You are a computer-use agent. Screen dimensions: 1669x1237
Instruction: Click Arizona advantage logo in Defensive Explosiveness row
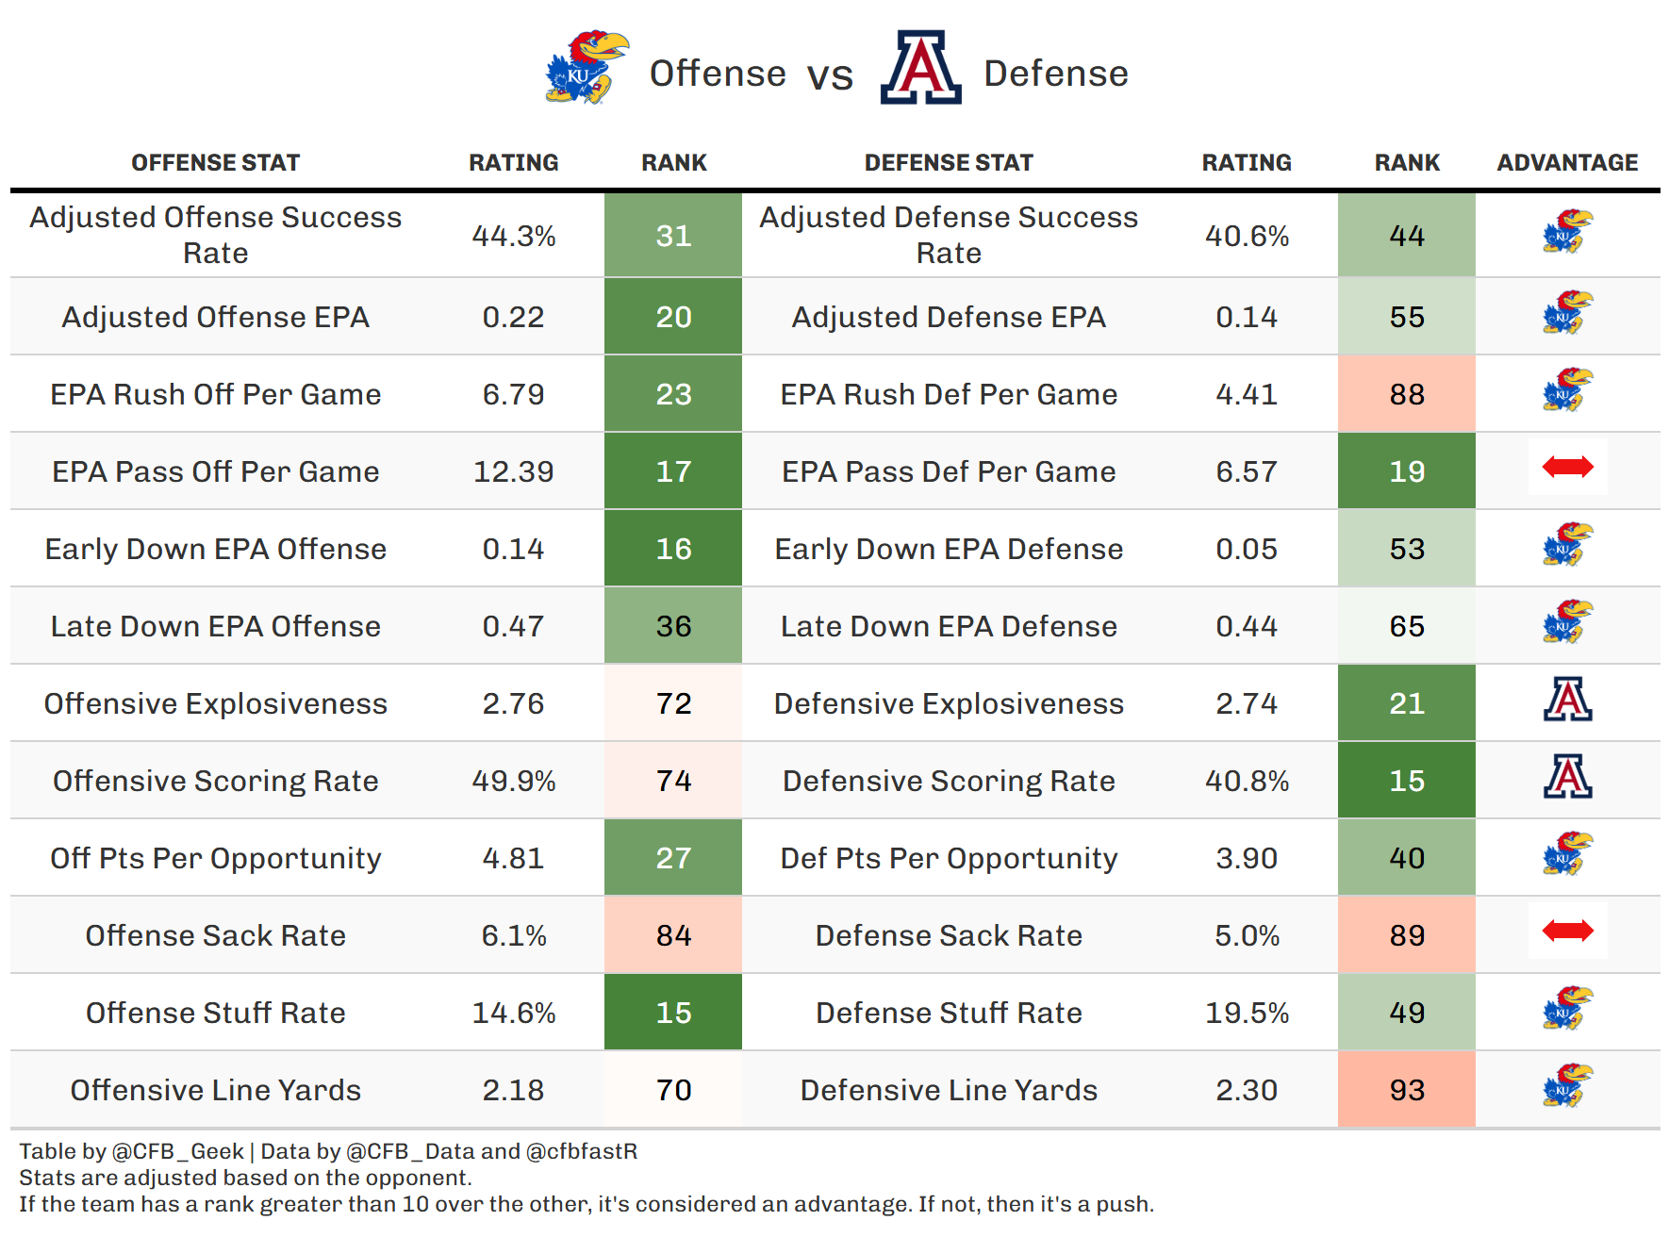(x=1567, y=700)
